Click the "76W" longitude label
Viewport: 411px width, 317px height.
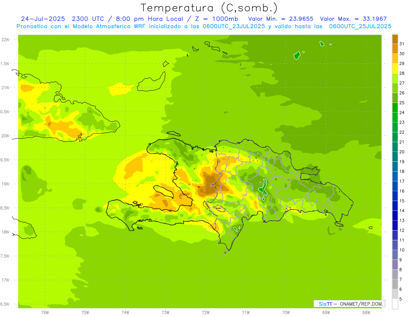[x=45, y=312]
